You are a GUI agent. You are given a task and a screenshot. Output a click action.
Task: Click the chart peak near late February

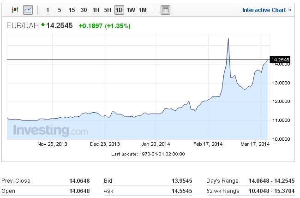(228, 39)
